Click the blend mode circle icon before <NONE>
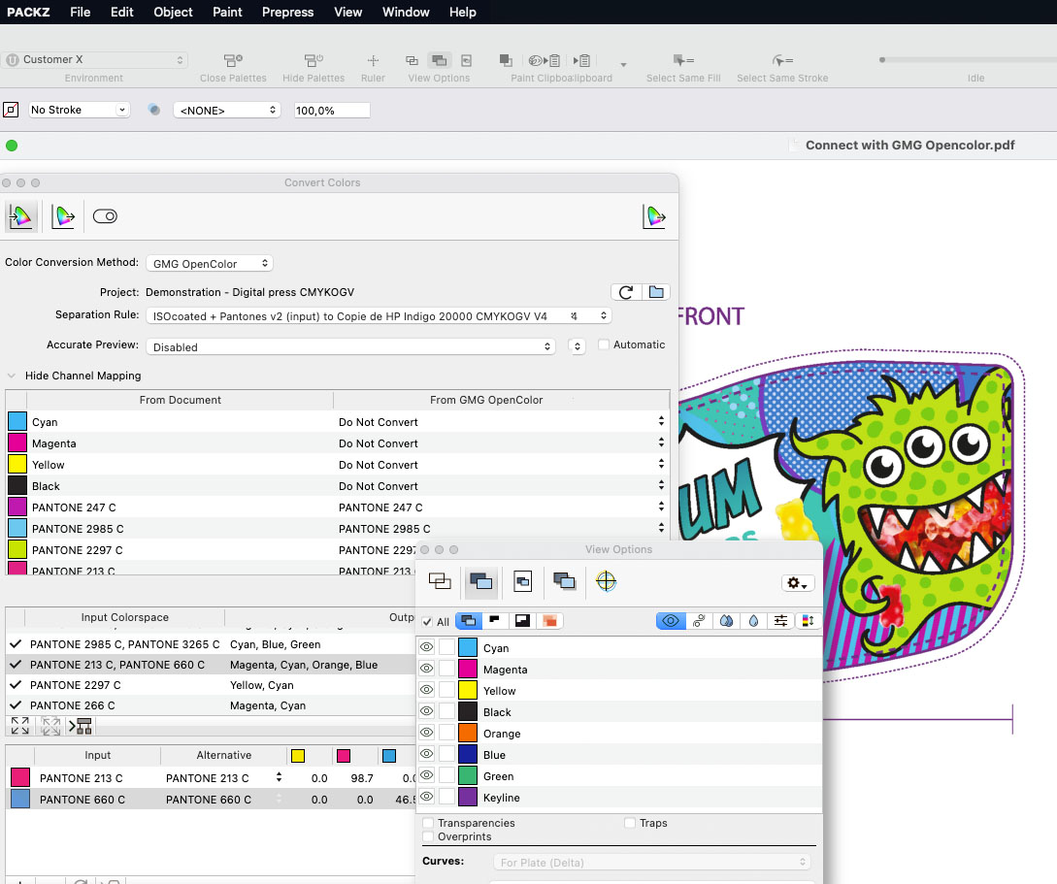Screen dimensions: 1057x884 pos(154,109)
